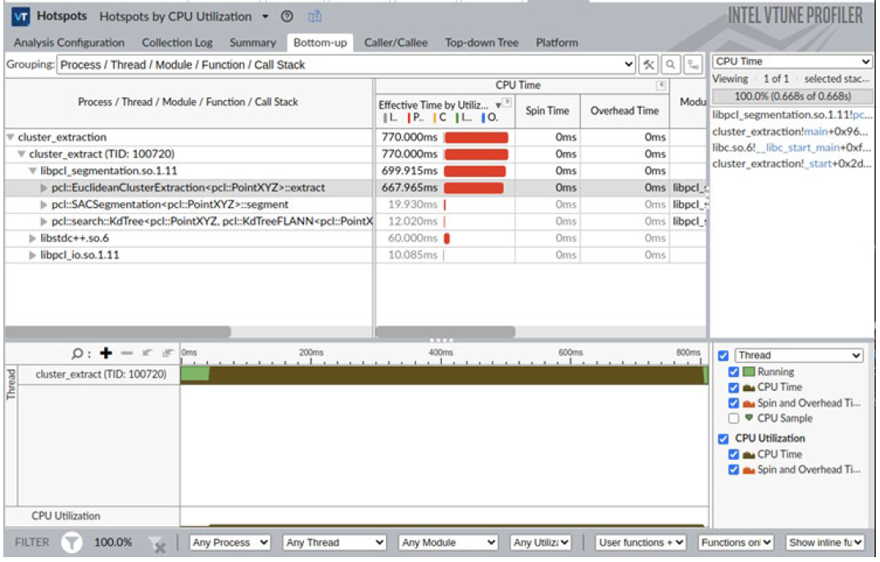Sort by the Overhead Time column header
Screen dimensions: 880x562
coord(624,111)
